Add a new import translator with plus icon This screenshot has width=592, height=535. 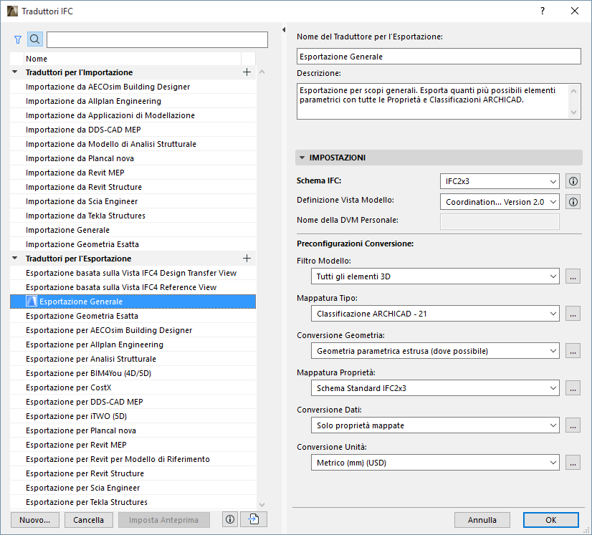(x=247, y=72)
